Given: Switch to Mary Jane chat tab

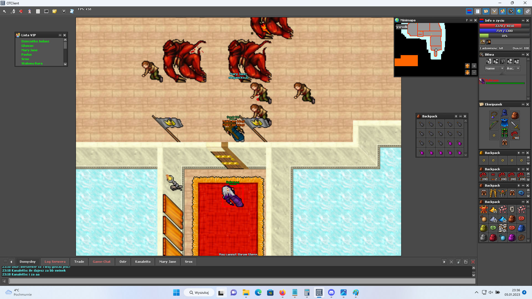Looking at the screenshot, I should (x=168, y=262).
